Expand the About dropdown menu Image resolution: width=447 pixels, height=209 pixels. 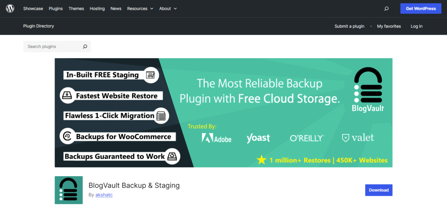168,8
